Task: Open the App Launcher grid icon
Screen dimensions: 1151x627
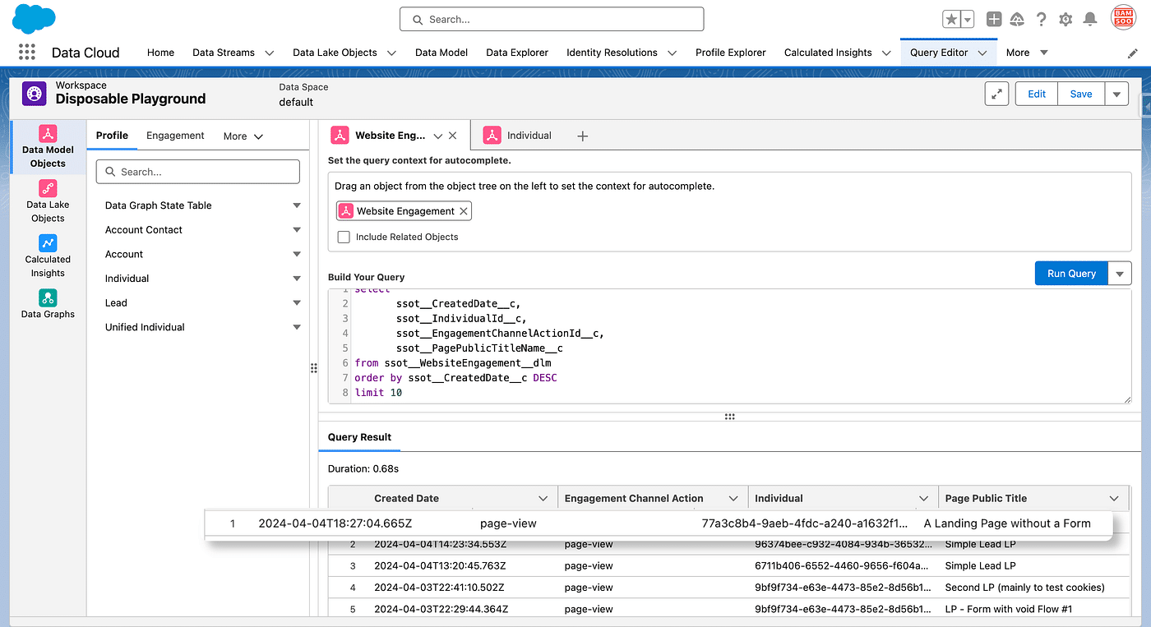Action: 27,52
